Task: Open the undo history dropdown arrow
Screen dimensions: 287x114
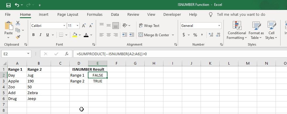Action: pyautogui.click(x=22, y=5)
